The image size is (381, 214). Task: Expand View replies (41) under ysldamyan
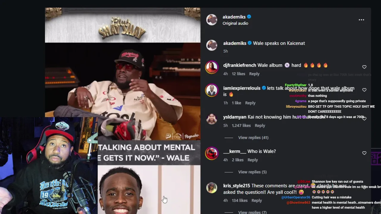click(253, 138)
